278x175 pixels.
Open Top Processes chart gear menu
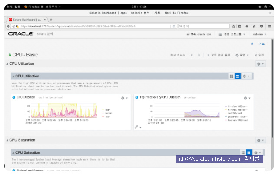[247, 98]
